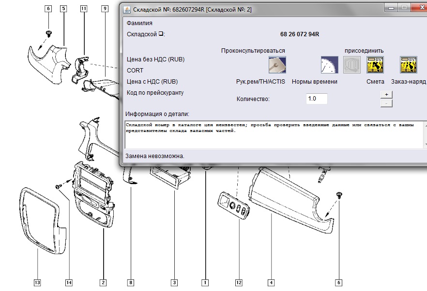Image resolution: width=427 pixels, height=291 pixels.
Task: Add part to Заказ-наряд work order icon
Action: pyautogui.click(x=409, y=65)
